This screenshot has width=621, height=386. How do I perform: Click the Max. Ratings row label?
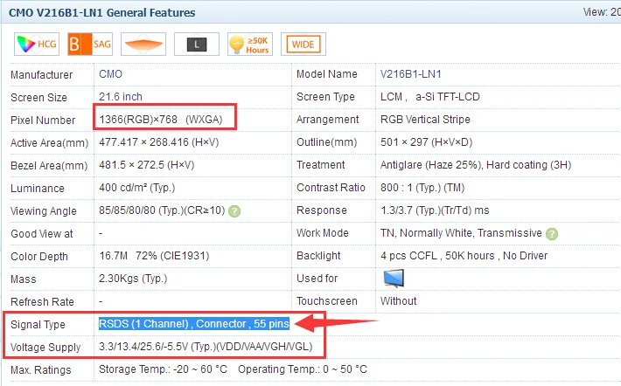41,370
